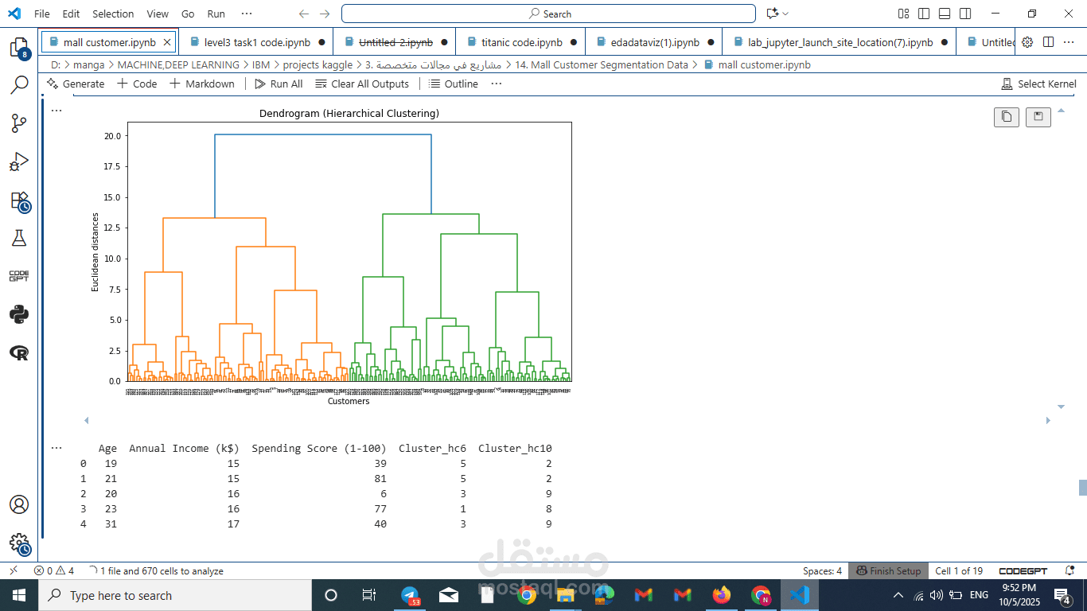Open the Search panel in the sidebar
This screenshot has width=1087, height=611.
click(x=19, y=85)
